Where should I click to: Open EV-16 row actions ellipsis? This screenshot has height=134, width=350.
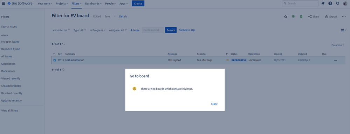(x=336, y=60)
